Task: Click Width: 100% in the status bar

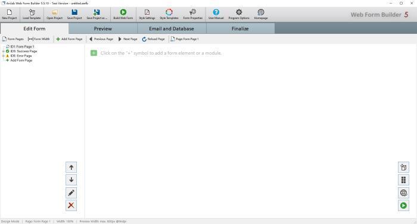Action: [65, 222]
